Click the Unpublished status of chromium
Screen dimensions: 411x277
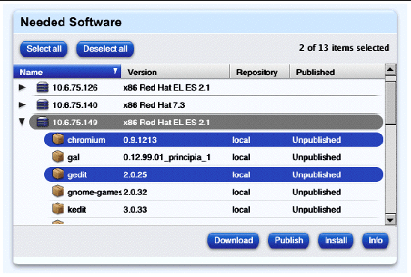pos(317,140)
